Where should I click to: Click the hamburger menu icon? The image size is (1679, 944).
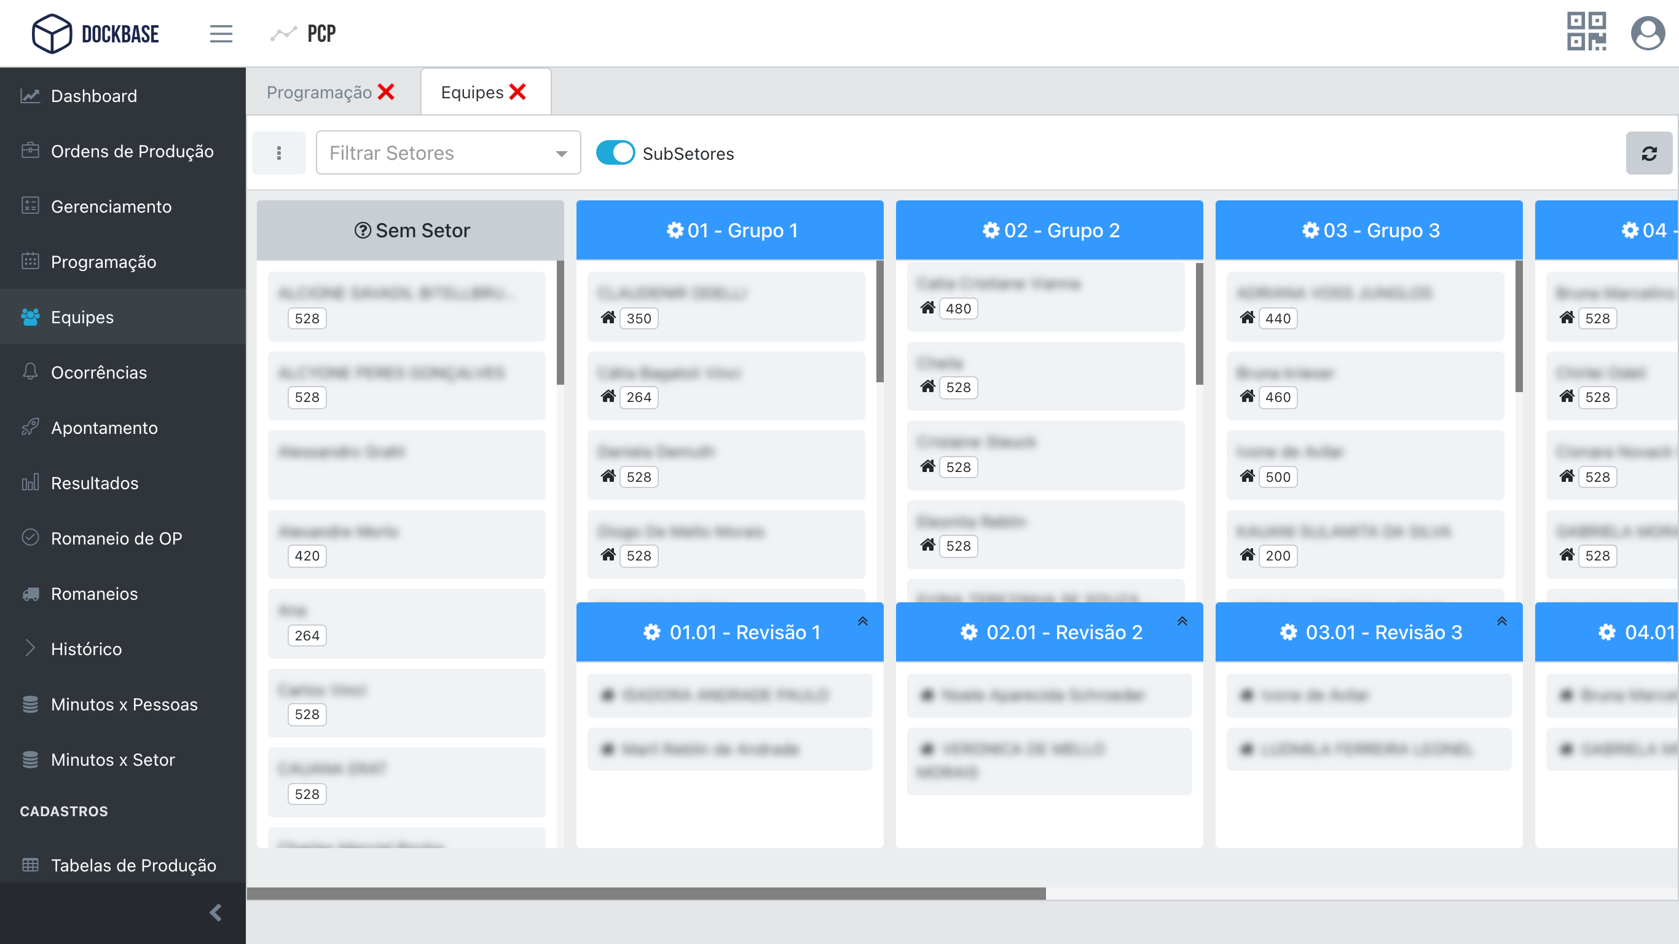click(221, 33)
